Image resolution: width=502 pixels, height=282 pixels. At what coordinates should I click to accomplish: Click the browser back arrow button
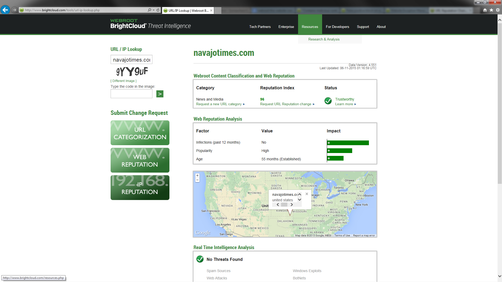[5, 10]
